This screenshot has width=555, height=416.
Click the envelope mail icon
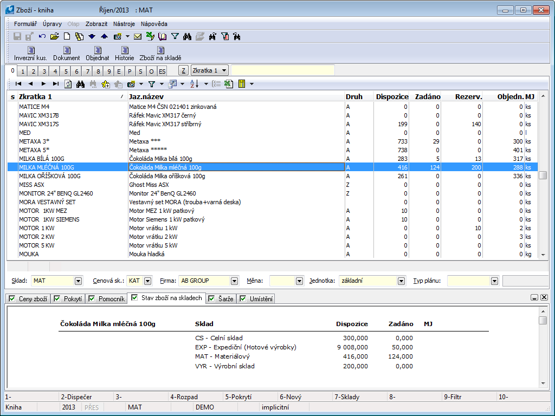coord(138,37)
